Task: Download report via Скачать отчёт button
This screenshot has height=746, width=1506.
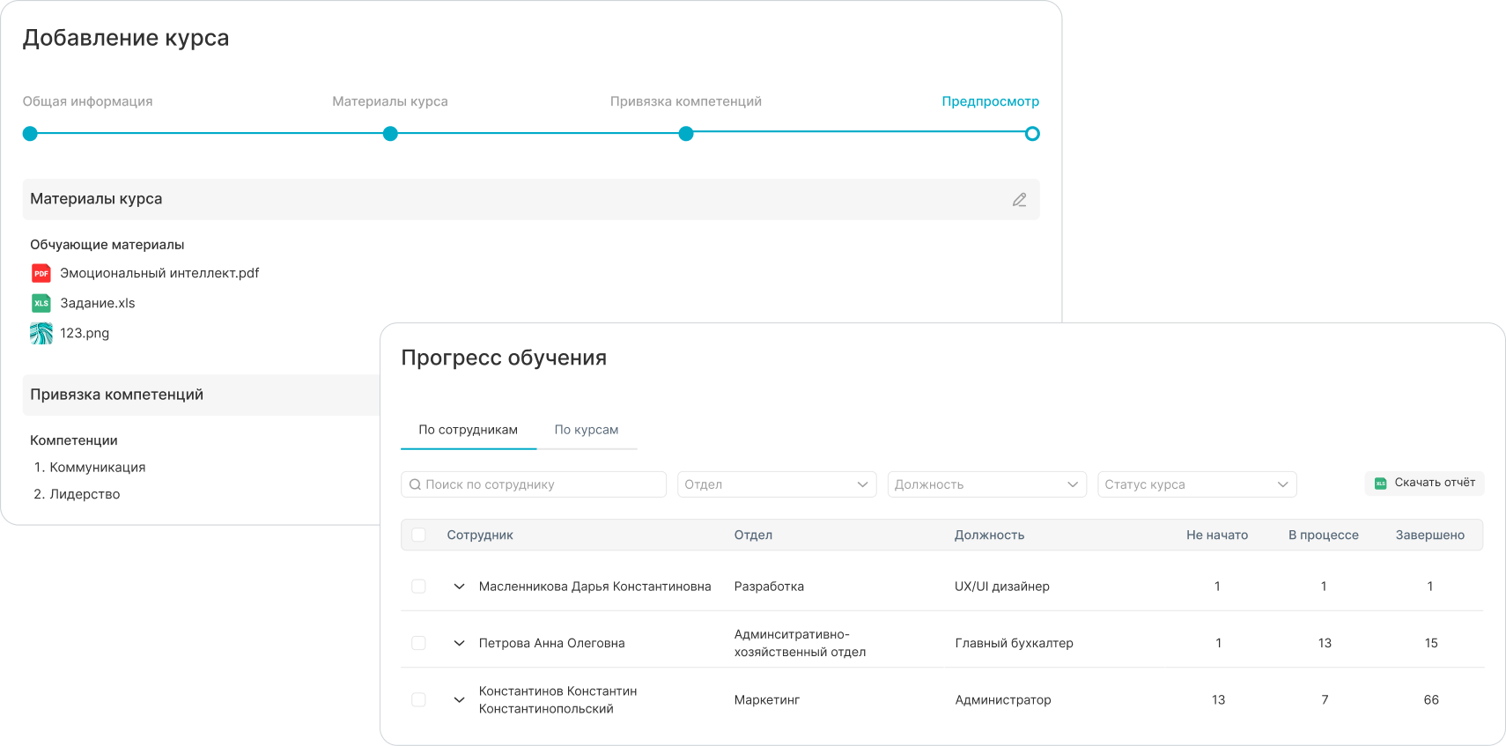Action: click(1425, 483)
